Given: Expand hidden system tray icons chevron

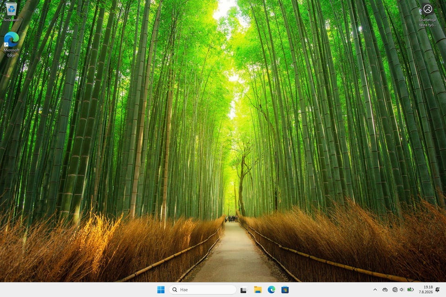Looking at the screenshot, I should click(x=375, y=290).
